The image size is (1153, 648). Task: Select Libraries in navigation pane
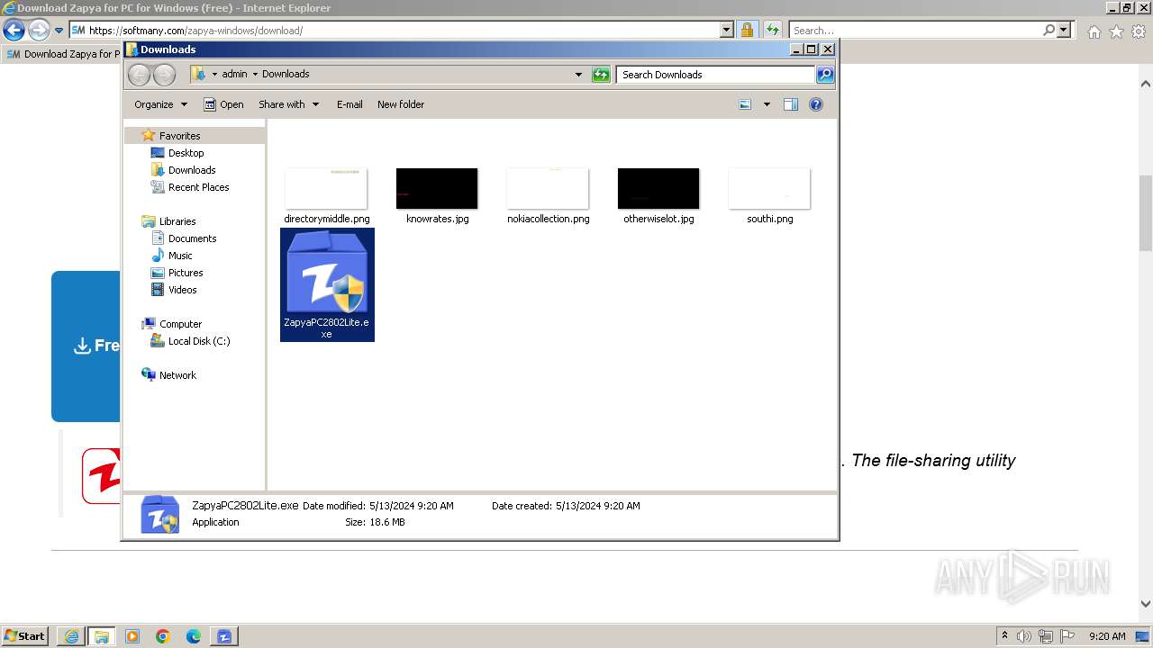pyautogui.click(x=177, y=221)
